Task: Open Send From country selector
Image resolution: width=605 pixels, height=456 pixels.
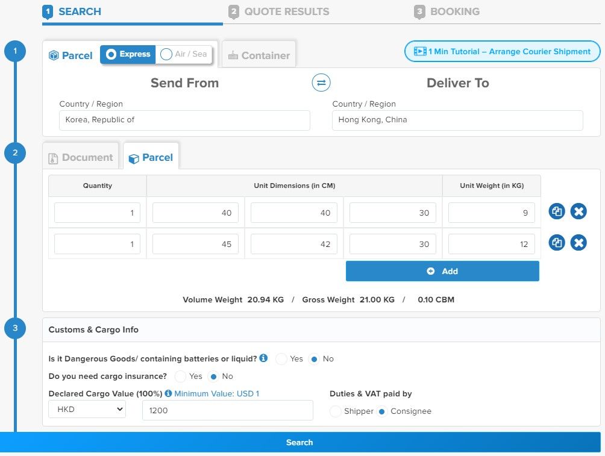Action: (x=184, y=120)
